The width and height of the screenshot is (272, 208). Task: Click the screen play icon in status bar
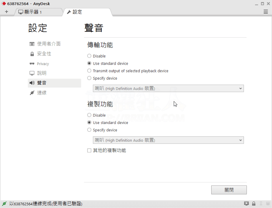click(246, 204)
